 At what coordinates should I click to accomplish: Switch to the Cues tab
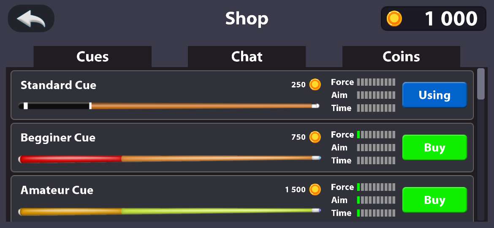92,57
